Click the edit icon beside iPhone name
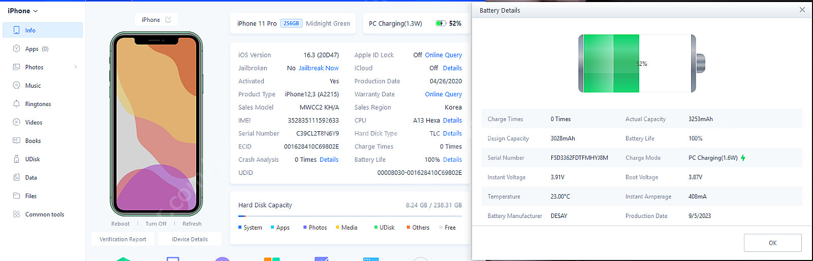813x261 pixels. (168, 20)
